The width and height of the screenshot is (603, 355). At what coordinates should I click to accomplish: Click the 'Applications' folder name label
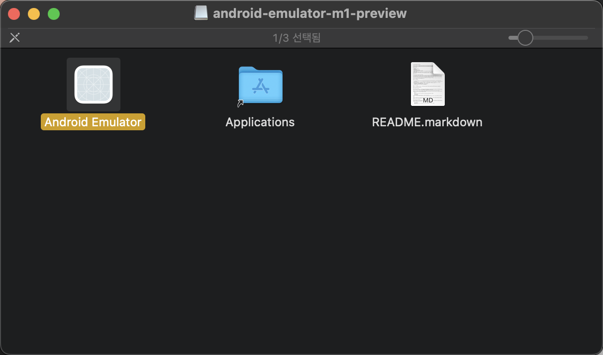click(260, 122)
